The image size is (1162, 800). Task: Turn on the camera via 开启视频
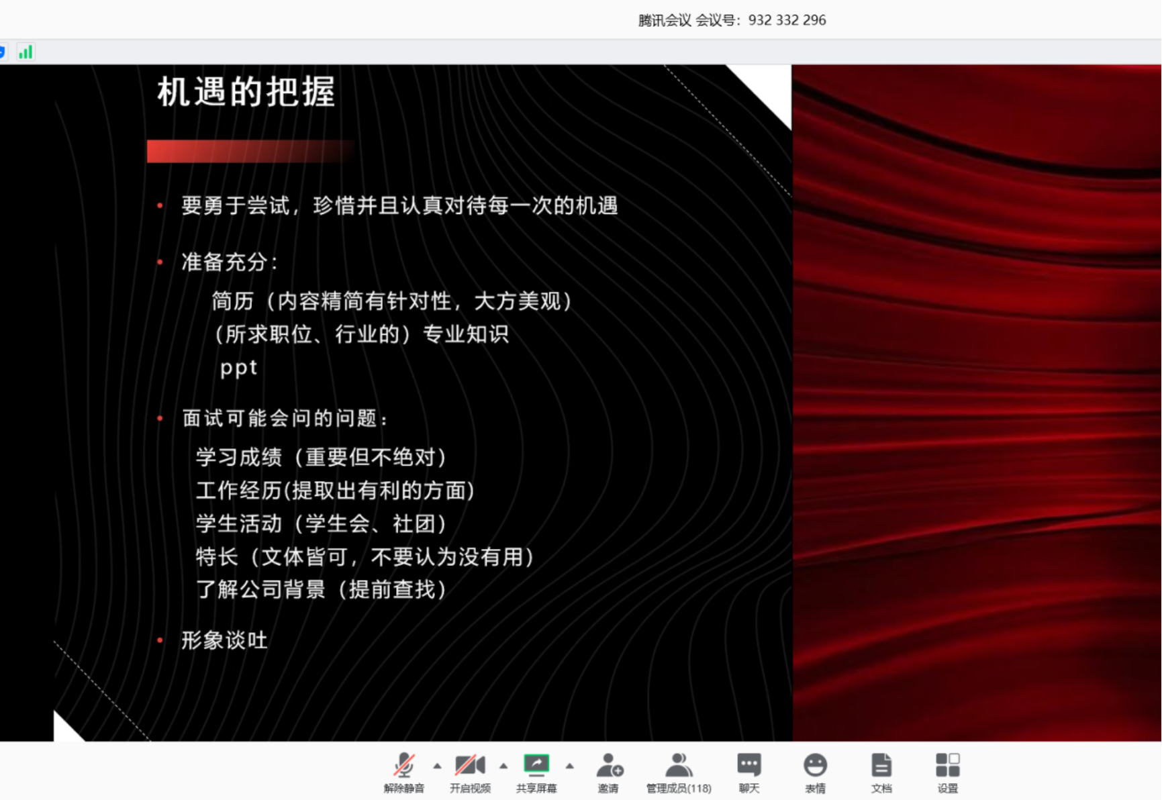click(470, 772)
